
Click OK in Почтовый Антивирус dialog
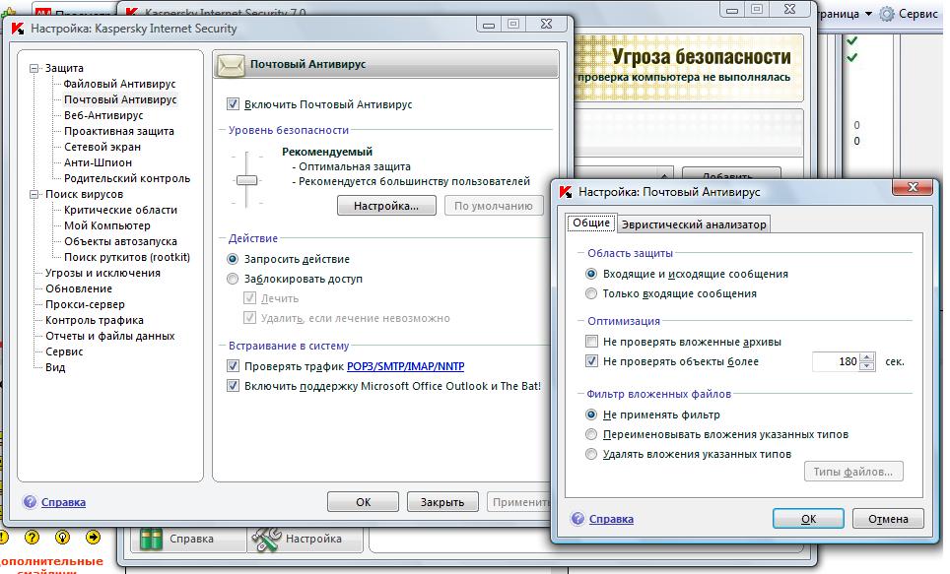tap(808, 519)
